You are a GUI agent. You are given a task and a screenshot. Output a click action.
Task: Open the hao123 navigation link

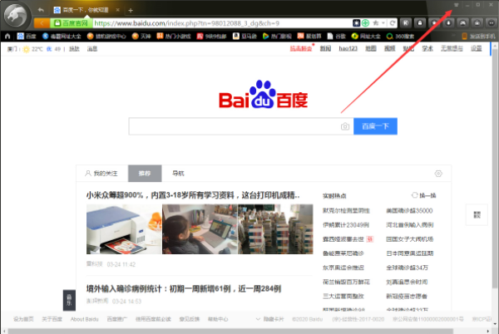(348, 48)
